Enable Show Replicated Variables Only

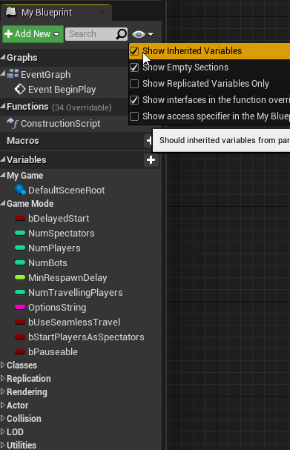pos(134,84)
